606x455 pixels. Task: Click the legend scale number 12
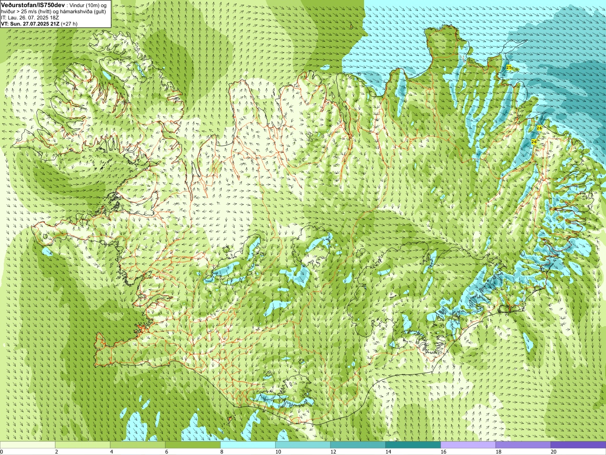[x=333, y=452]
